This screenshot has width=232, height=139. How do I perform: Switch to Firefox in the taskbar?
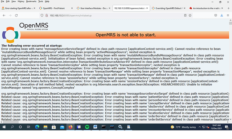70,127
